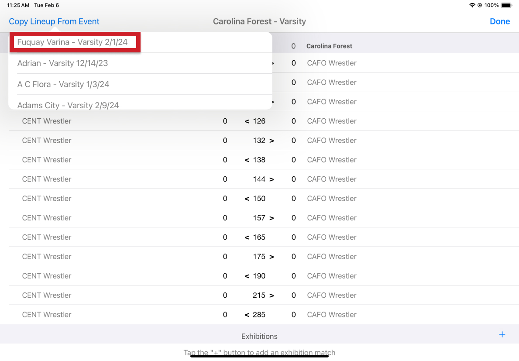Tap the left arrow beside weight 150
519x361 pixels.
tap(247, 199)
